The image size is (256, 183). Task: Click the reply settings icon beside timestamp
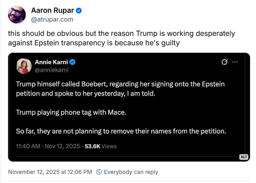pos(99,172)
